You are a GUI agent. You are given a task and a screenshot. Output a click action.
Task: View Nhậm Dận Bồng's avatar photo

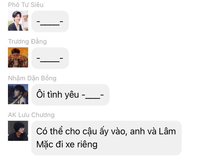pos(18,94)
